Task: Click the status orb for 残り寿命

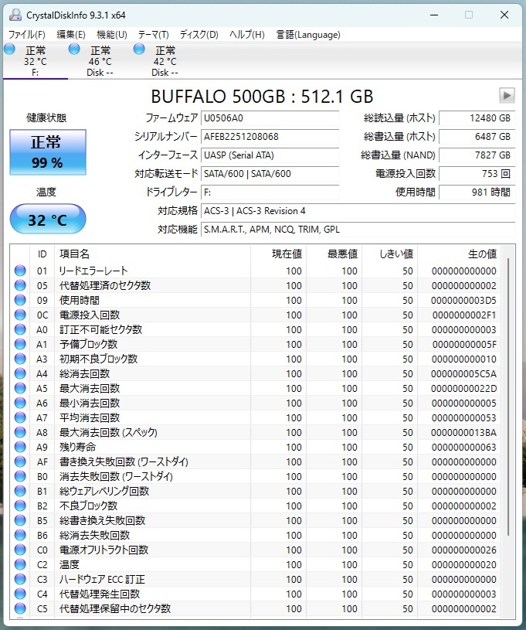Action: [20, 447]
